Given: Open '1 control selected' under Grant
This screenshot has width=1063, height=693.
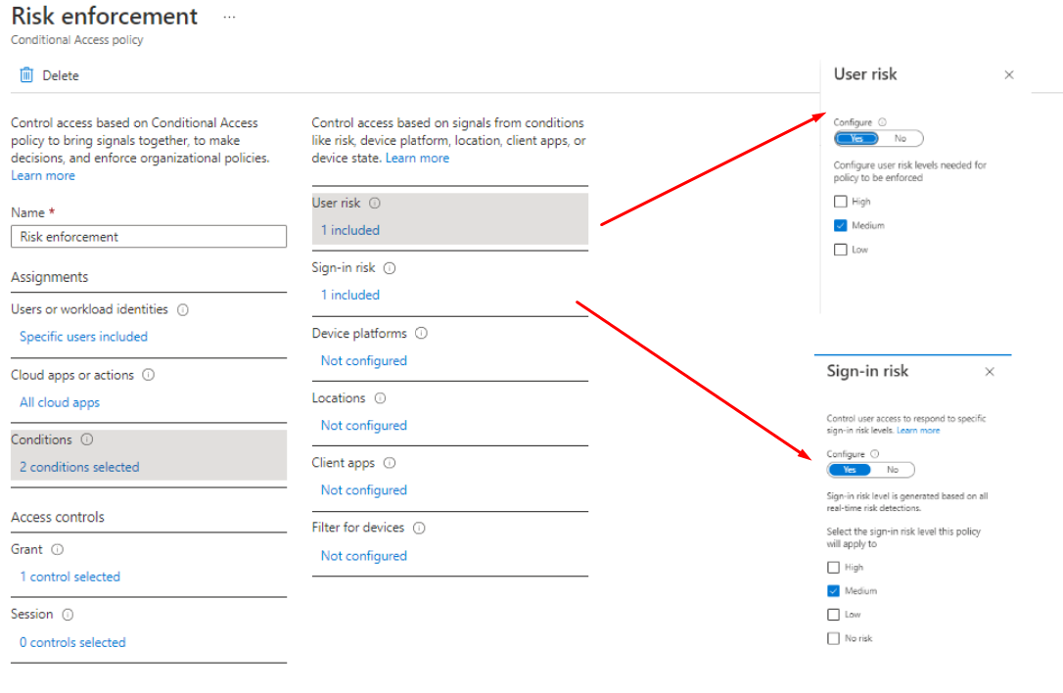Looking at the screenshot, I should [x=69, y=577].
